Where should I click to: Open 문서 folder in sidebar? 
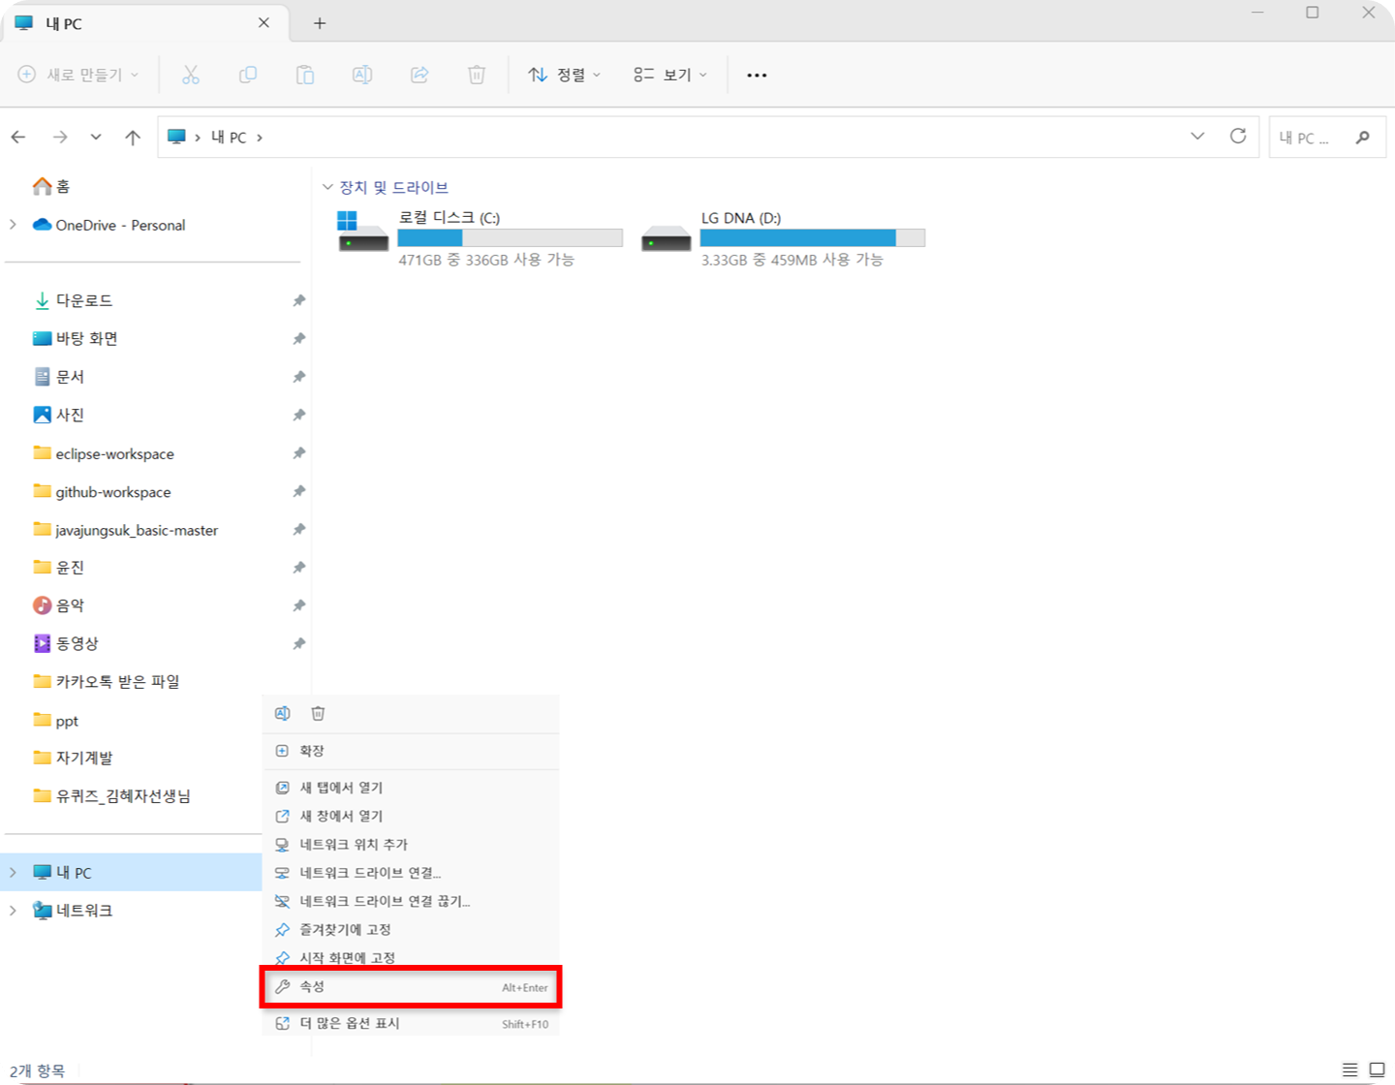tap(59, 377)
